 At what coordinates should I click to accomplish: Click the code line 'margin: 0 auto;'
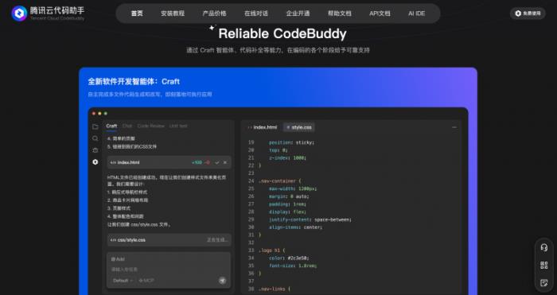pyautogui.click(x=289, y=196)
